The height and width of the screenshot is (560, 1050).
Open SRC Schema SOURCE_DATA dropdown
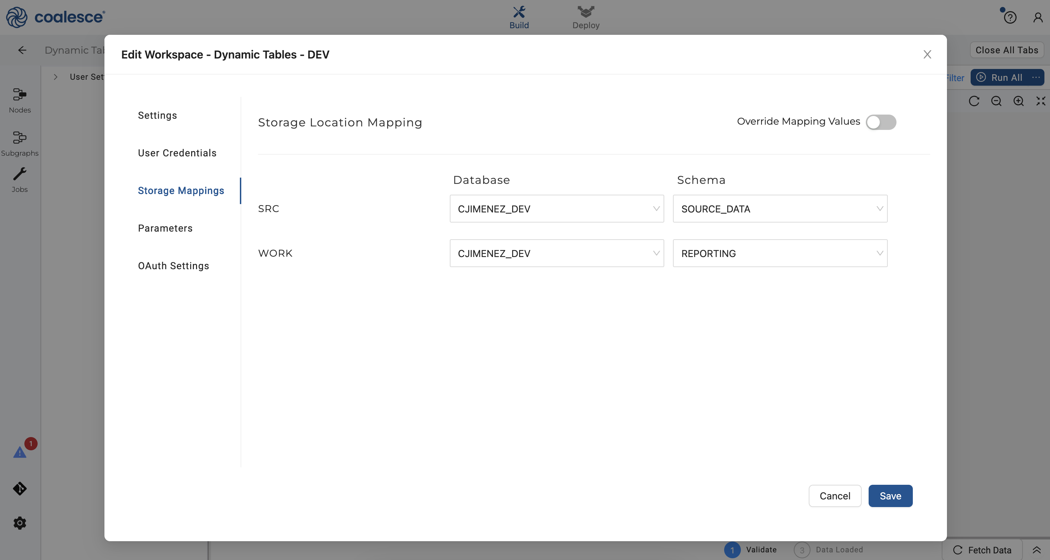[780, 209]
